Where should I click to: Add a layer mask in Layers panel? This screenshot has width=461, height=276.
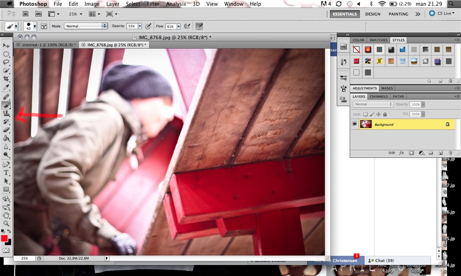pos(411,153)
